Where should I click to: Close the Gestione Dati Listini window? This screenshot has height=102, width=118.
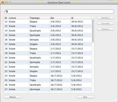3,3
